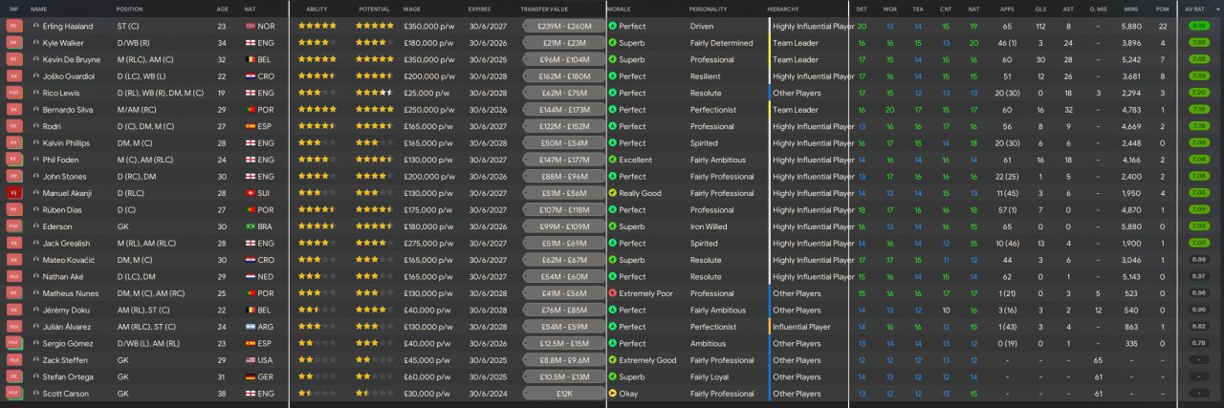1224x408 pixels.
Task: Sort by the GLS column header
Action: [1040, 9]
